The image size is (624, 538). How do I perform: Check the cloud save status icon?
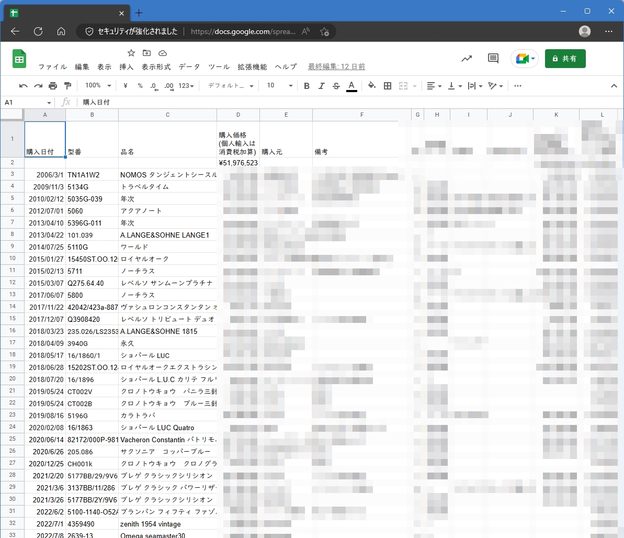coord(162,53)
